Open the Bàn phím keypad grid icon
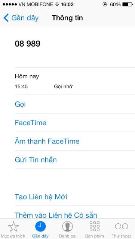135x239 pixels. pyautogui.click(x=95, y=226)
